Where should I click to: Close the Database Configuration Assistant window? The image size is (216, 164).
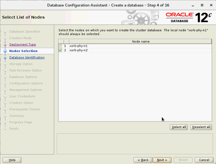click(x=211, y=5)
